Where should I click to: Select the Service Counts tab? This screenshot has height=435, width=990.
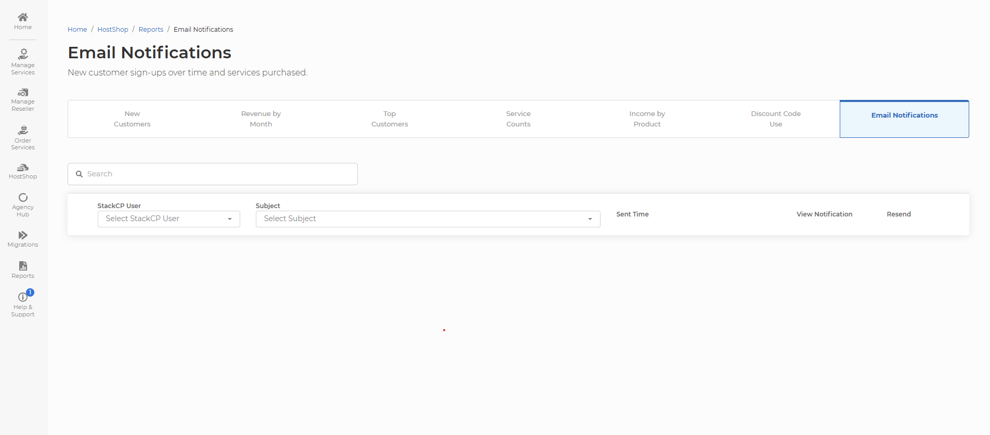518,119
